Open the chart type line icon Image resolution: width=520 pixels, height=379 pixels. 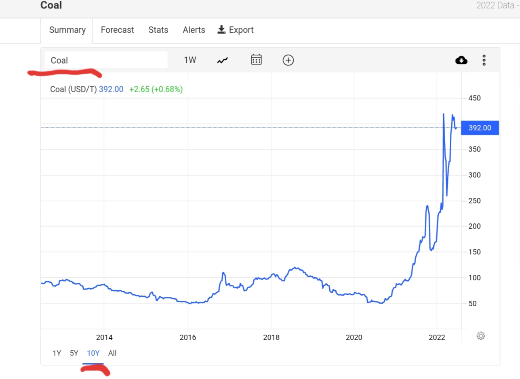click(223, 60)
